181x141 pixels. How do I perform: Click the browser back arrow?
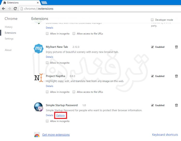(x=4, y=9)
